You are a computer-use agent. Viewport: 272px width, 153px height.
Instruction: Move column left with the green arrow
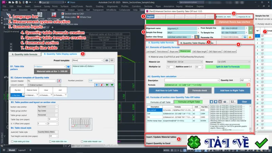[x=107, y=85]
